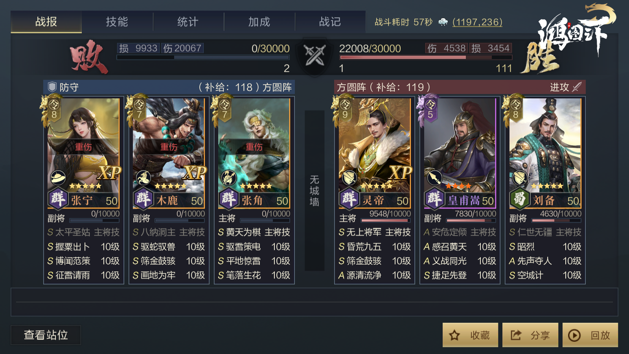Click the play icon on 回放 button
The height and width of the screenshot is (354, 629).
(x=574, y=336)
